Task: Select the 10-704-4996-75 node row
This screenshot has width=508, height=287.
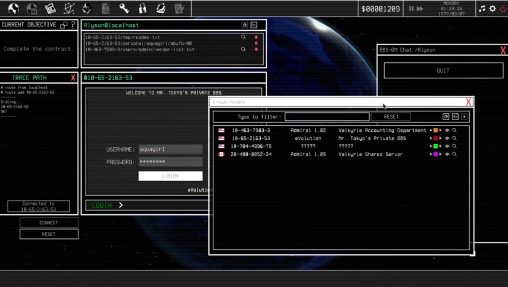Action: (251, 147)
